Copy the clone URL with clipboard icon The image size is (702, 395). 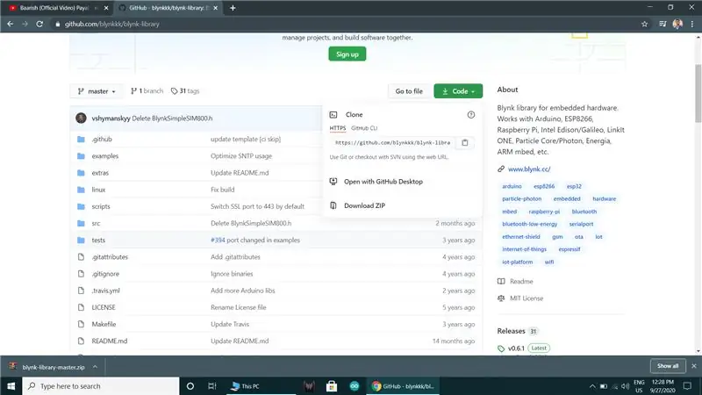coord(465,142)
